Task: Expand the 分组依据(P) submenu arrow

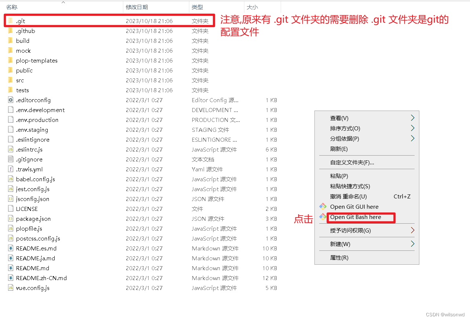Action: [x=412, y=138]
